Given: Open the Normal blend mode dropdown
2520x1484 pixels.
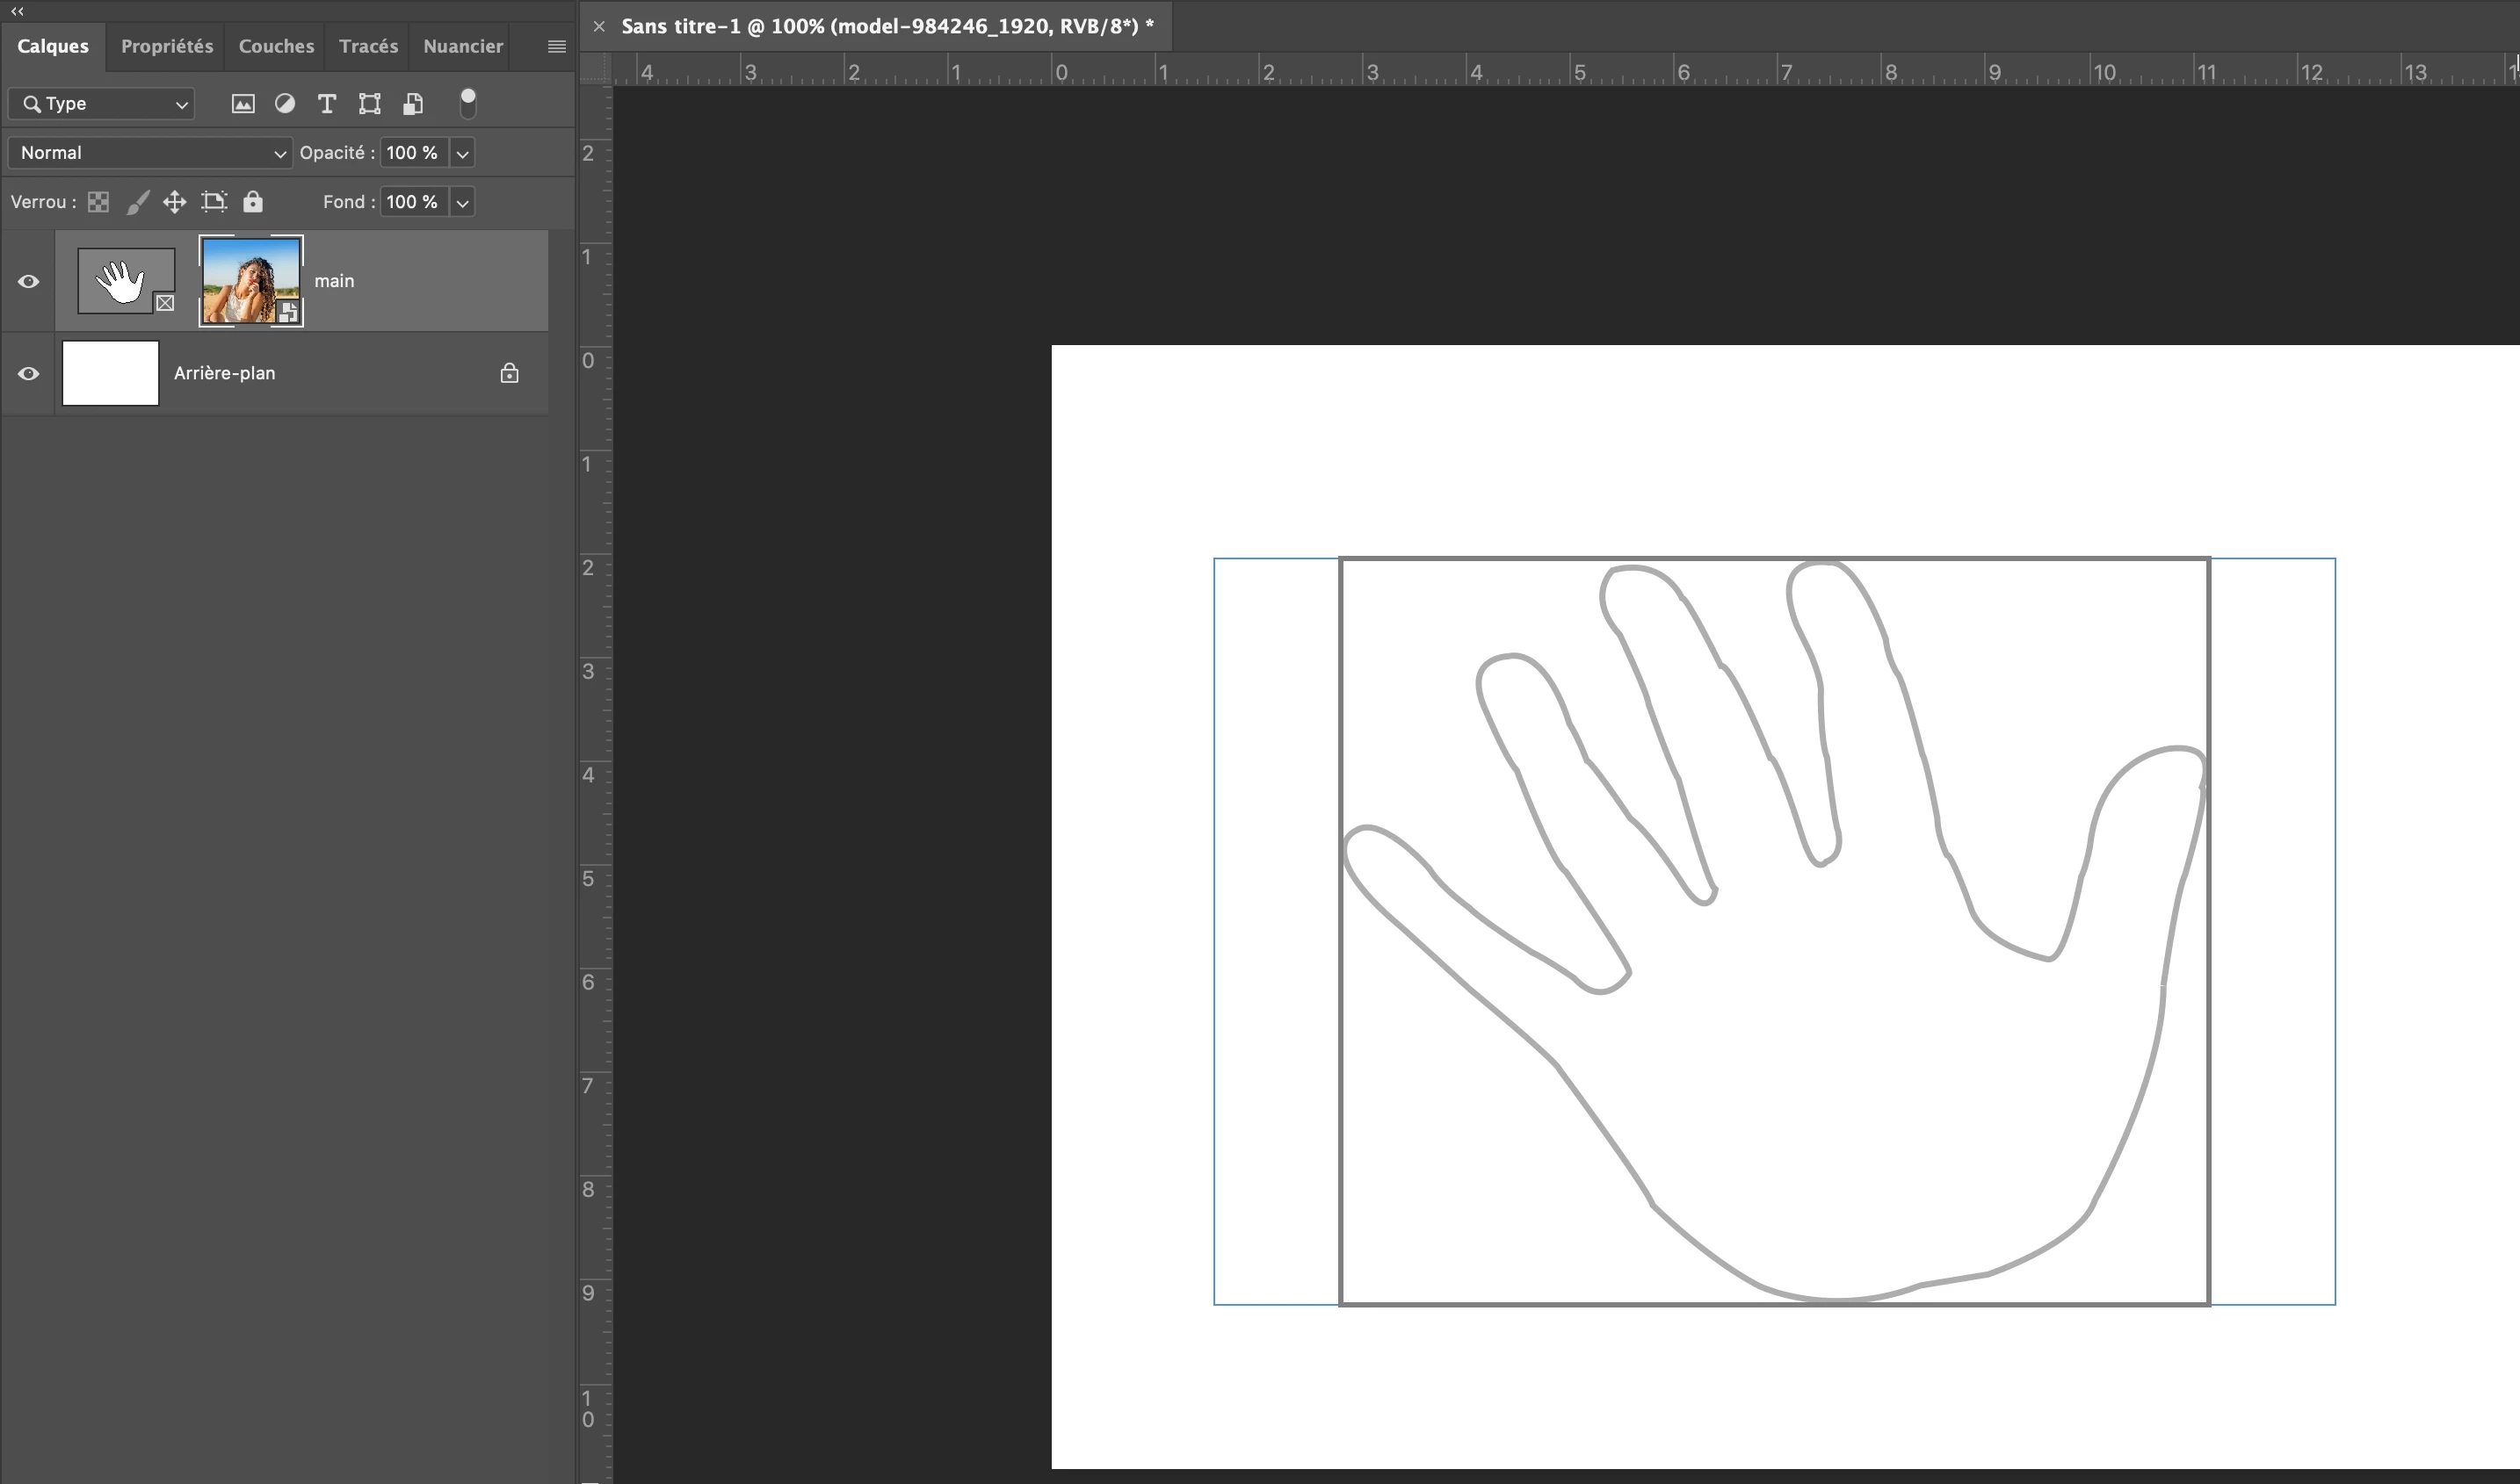Looking at the screenshot, I should 150,153.
